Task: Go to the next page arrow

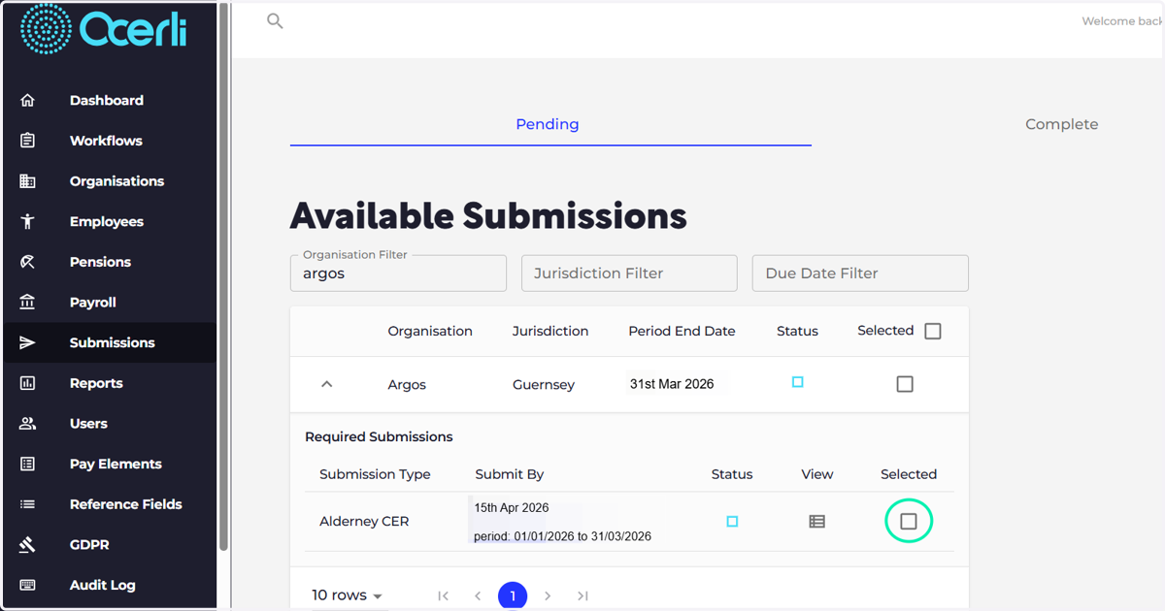Action: [x=548, y=595]
